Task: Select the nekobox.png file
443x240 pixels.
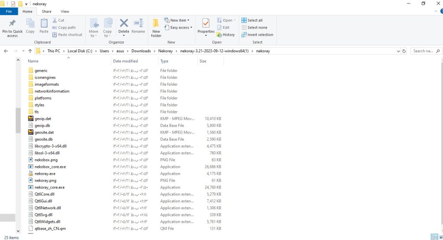Action: click(x=46, y=160)
